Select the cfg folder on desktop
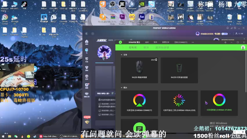The image size is (247, 139). (x=44, y=31)
